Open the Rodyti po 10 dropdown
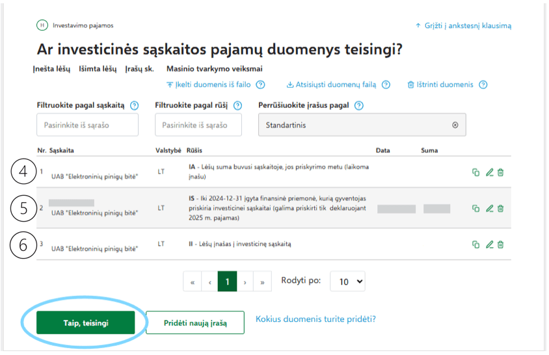The height and width of the screenshot is (355, 549). 347,281
